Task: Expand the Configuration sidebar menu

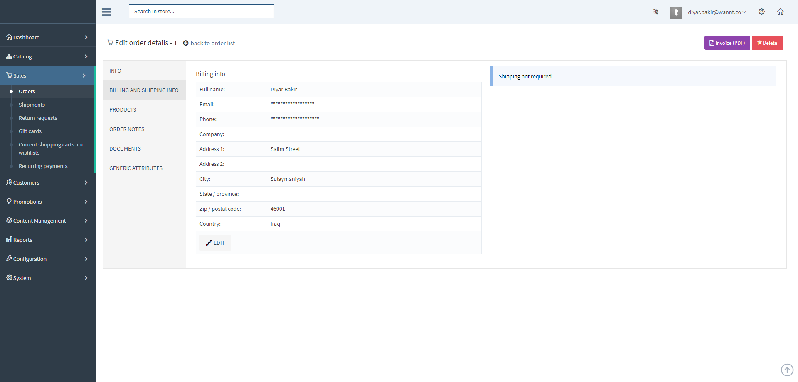Action: pos(47,259)
